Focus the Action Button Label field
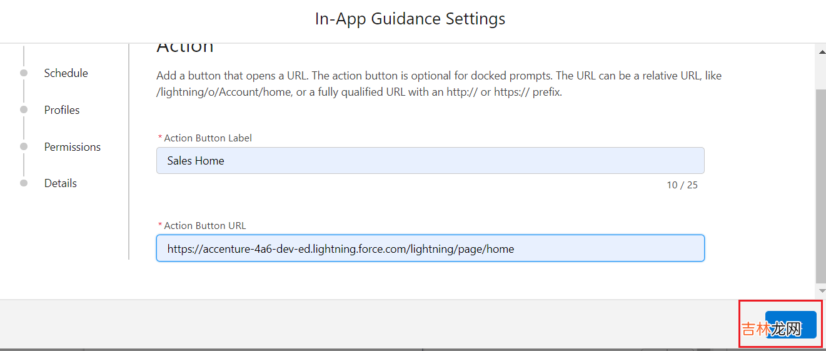Image resolution: width=826 pixels, height=351 pixels. (x=430, y=161)
